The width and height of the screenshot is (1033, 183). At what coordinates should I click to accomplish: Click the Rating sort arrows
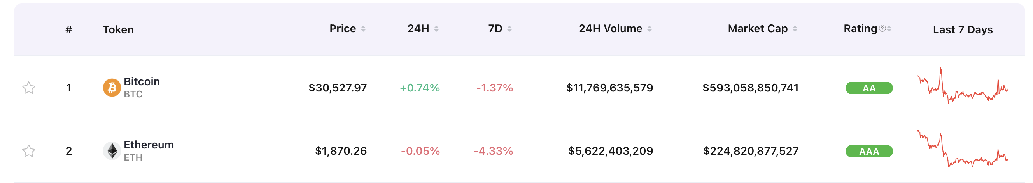pyautogui.click(x=889, y=29)
